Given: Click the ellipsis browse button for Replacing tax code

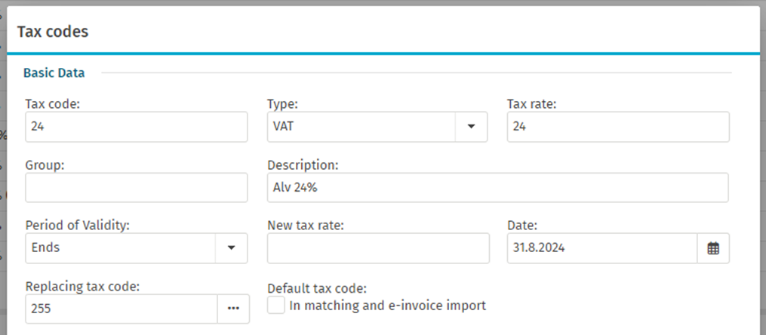Looking at the screenshot, I should [233, 308].
